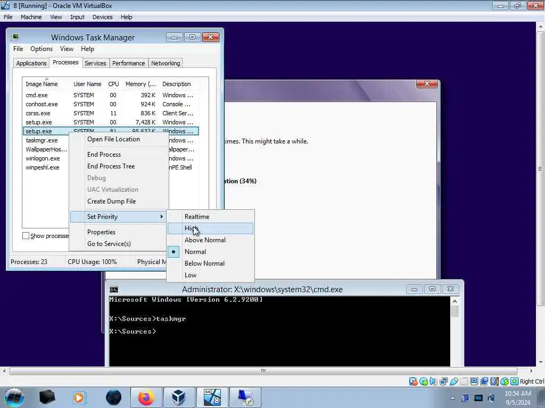The width and height of the screenshot is (545, 408).
Task: Click the swirl icon in the system tray
Action: [491, 398]
